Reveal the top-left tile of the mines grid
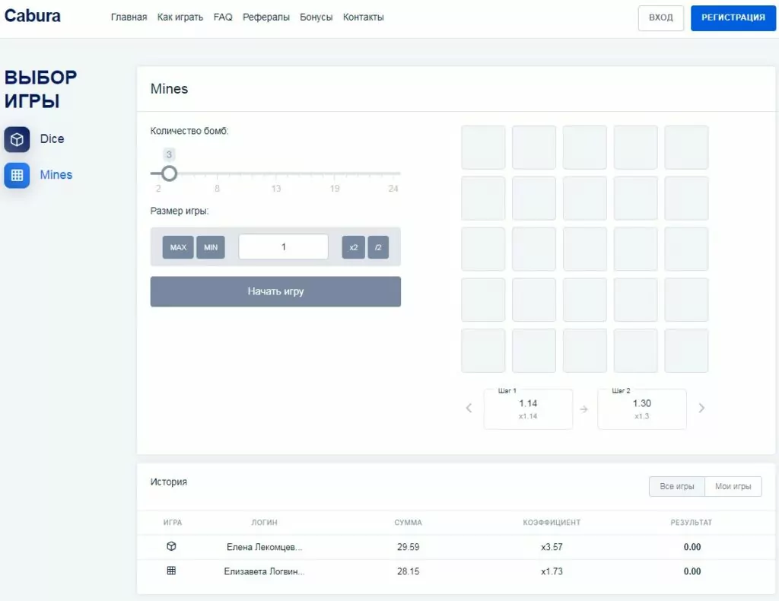 pyautogui.click(x=483, y=148)
